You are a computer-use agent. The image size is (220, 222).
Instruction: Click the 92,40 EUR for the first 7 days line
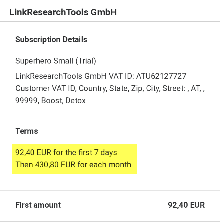[x=66, y=153]
